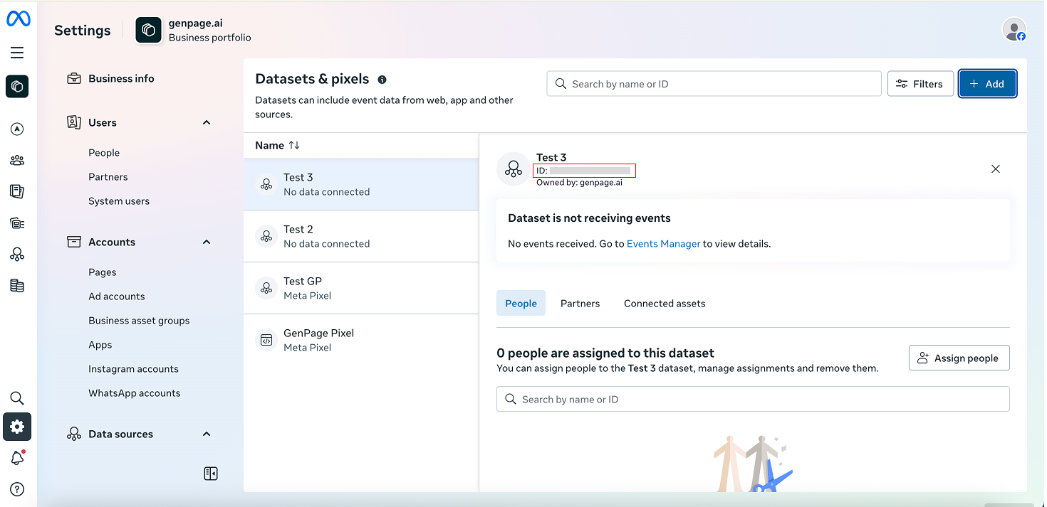Open WhatsApp accounts page
1047x507 pixels.
click(135, 393)
